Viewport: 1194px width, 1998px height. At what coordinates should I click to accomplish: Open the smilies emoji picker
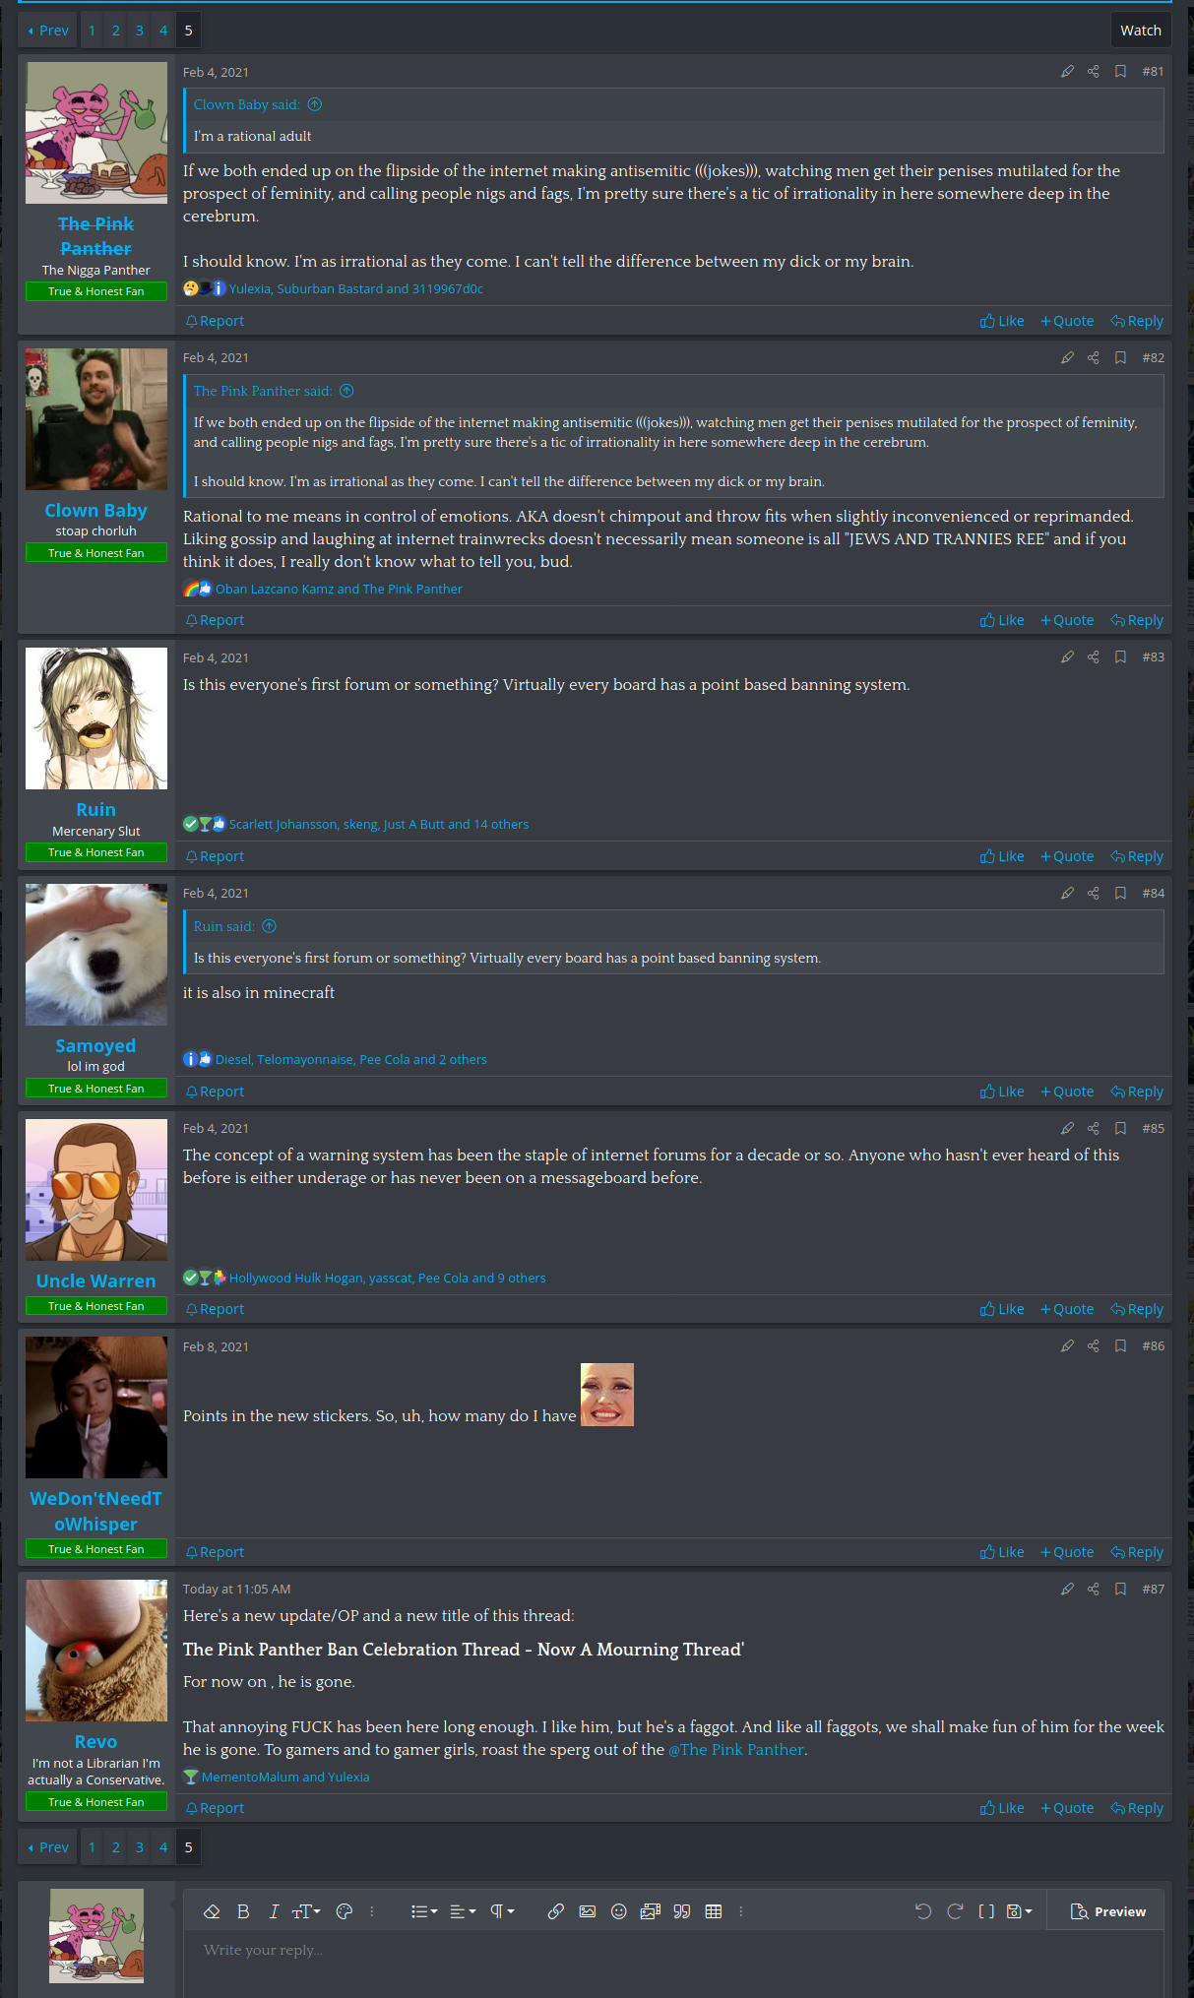pos(619,1911)
